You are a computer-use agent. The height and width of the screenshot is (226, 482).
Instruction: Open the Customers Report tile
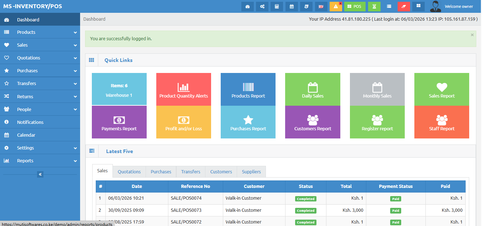[x=313, y=122]
